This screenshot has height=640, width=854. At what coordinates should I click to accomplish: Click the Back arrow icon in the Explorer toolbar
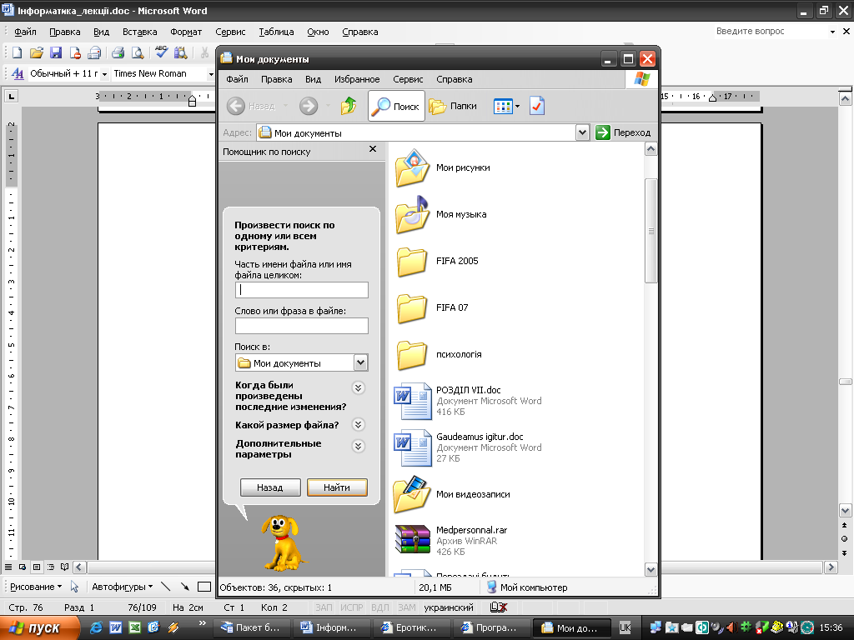pos(235,106)
